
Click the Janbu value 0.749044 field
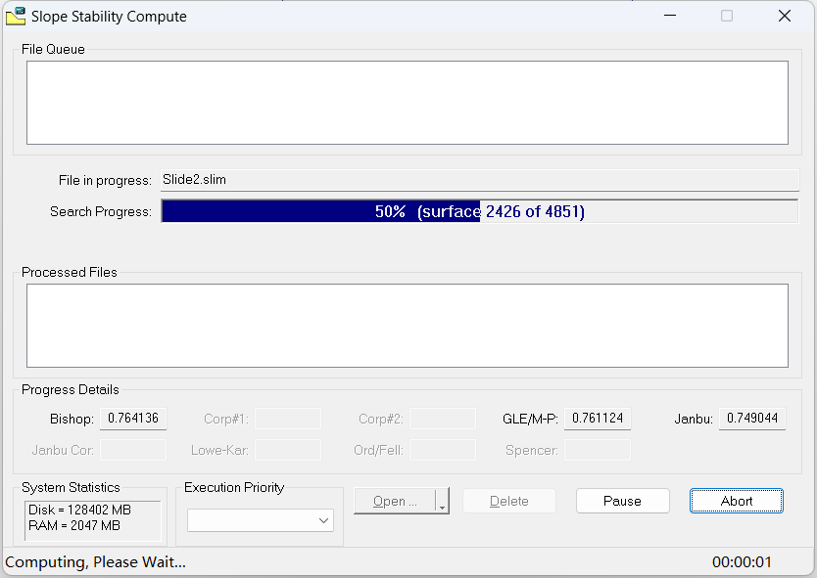[x=752, y=419]
